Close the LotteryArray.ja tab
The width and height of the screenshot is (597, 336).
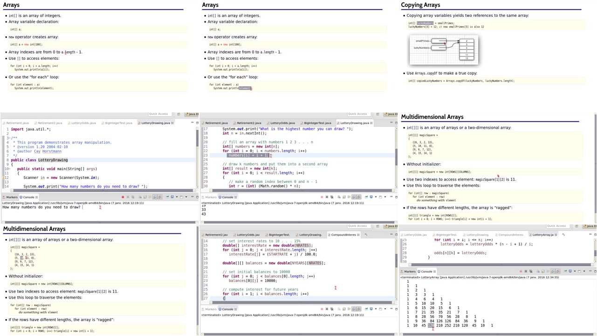556,235
